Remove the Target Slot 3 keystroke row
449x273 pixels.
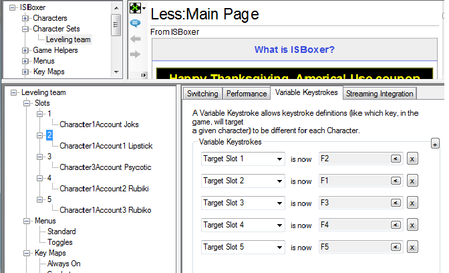pyautogui.click(x=412, y=203)
